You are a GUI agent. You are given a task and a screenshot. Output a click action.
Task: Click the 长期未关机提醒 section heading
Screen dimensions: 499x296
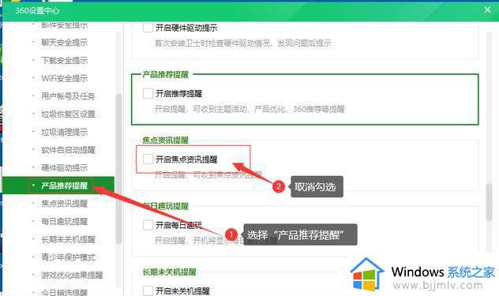(169, 272)
